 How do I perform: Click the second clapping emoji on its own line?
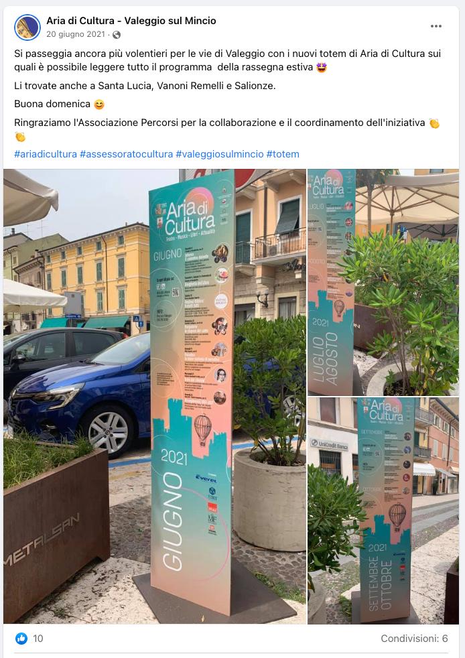point(20,137)
